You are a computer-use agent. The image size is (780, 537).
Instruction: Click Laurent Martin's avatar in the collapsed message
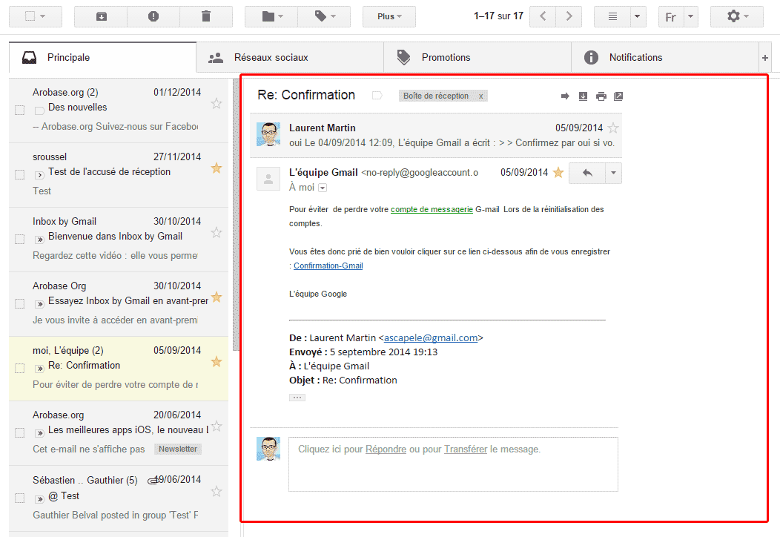point(268,134)
